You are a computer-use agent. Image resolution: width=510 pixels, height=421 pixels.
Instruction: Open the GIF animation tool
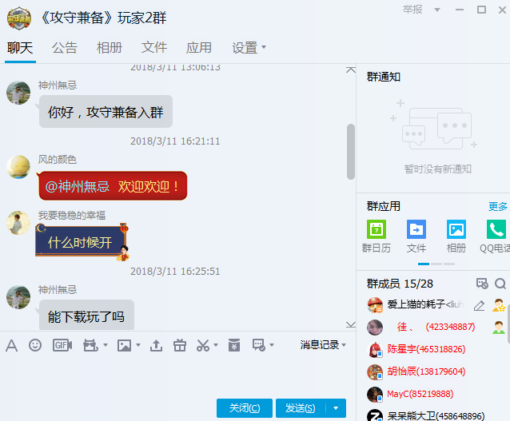pyautogui.click(x=62, y=345)
